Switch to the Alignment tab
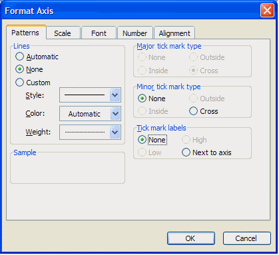 click(174, 33)
